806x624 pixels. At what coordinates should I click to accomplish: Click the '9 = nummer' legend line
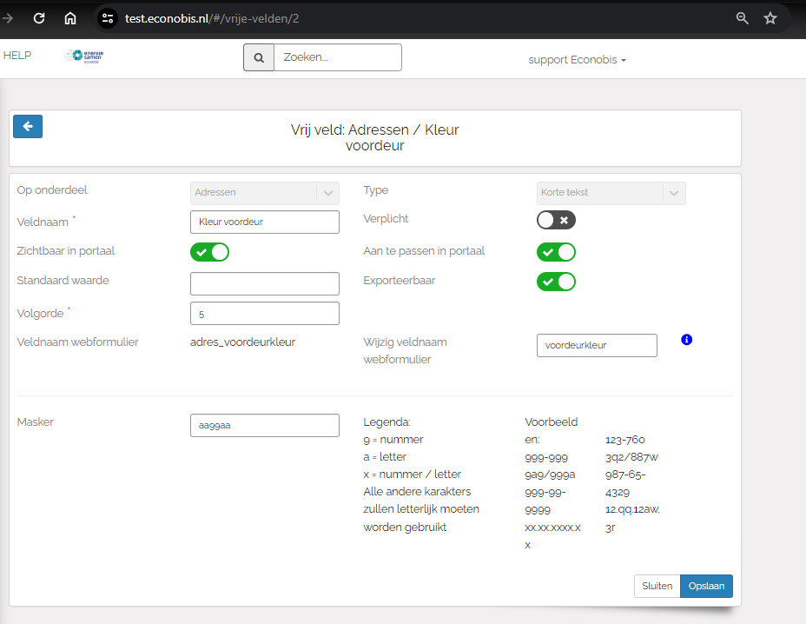(393, 440)
